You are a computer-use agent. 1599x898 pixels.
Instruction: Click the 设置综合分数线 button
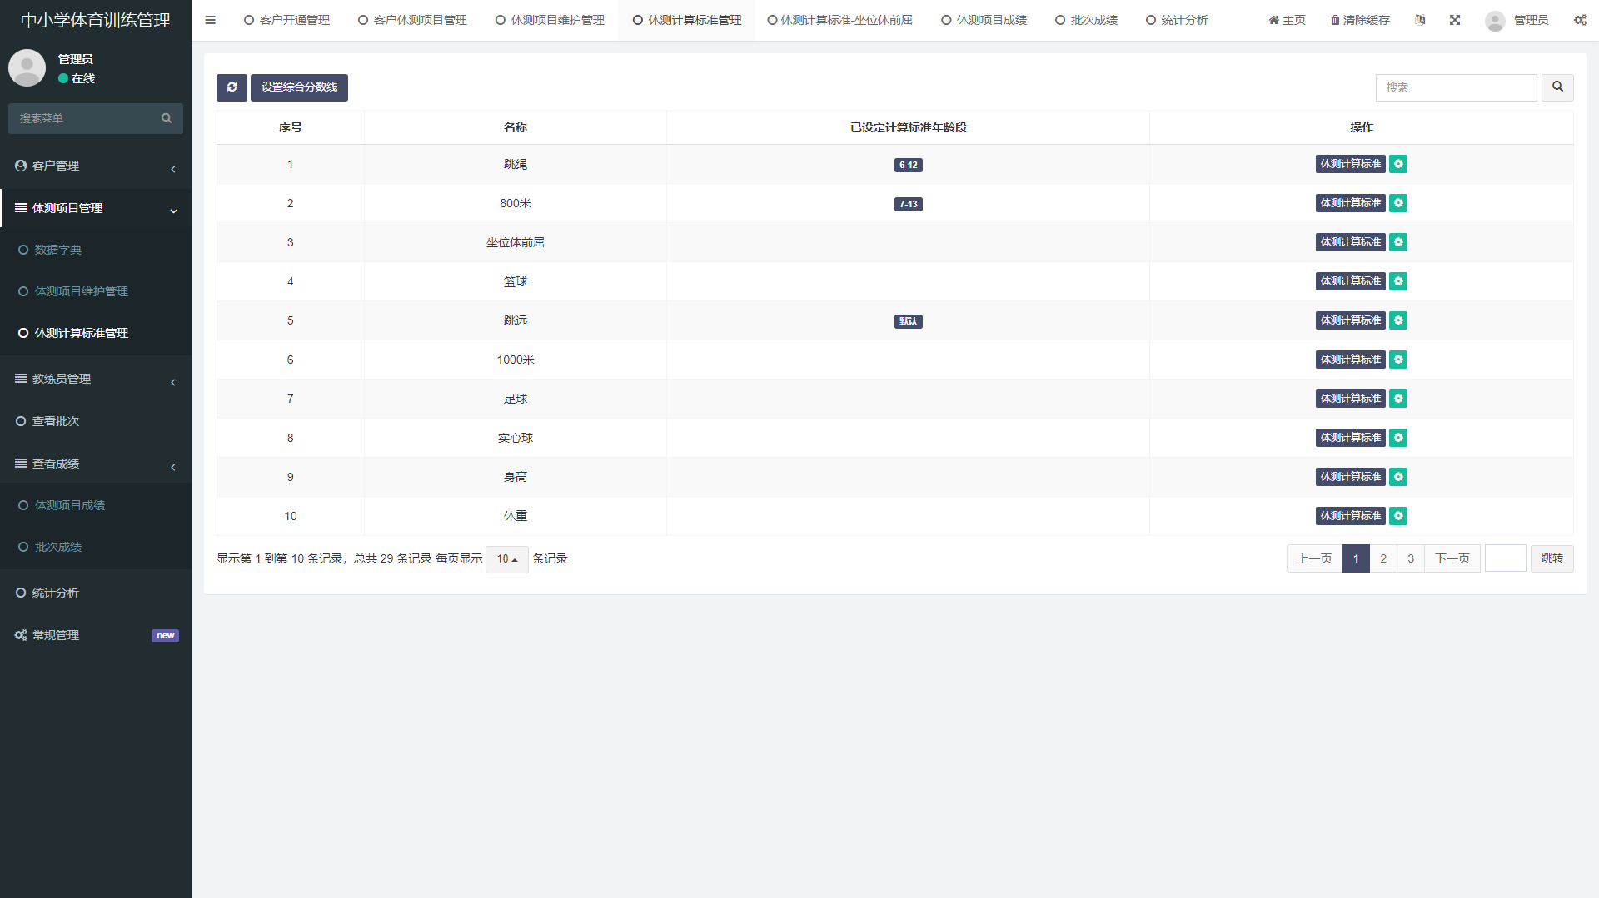(299, 87)
